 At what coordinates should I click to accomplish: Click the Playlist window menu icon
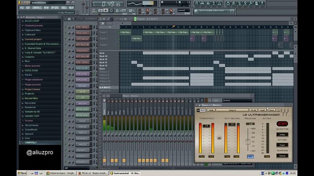(x=101, y=19)
